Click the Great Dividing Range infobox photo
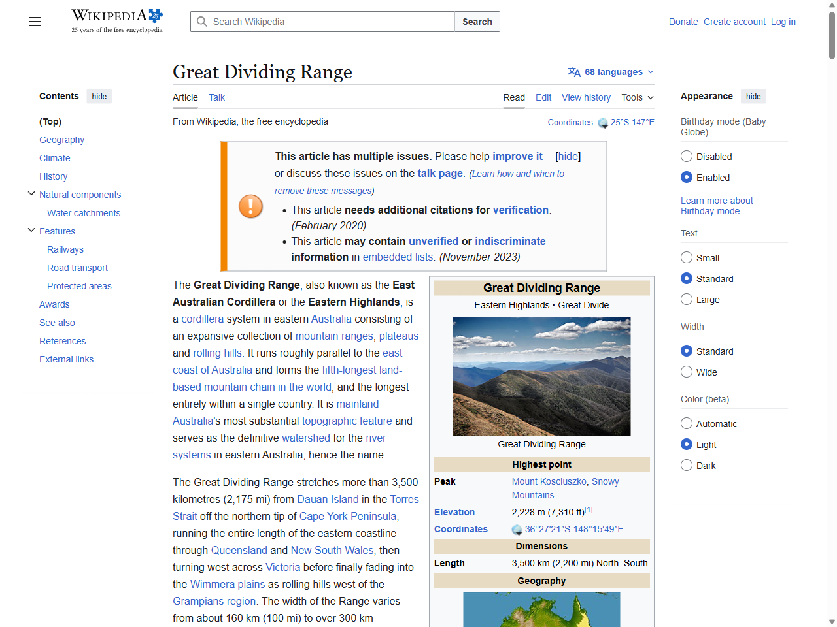This screenshot has height=627, width=837. 541,376
